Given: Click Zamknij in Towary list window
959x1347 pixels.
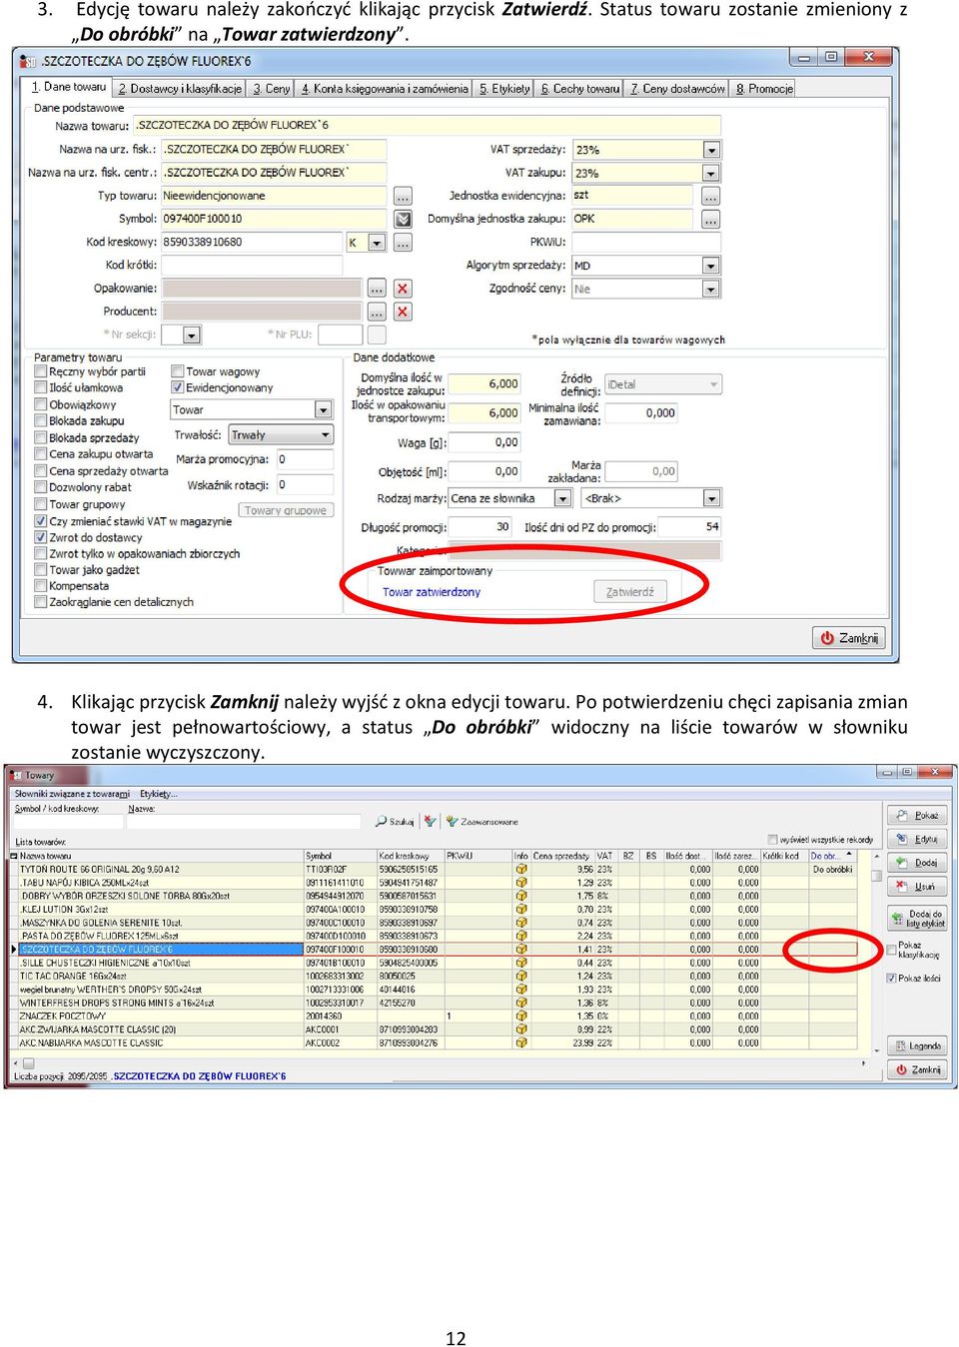Looking at the screenshot, I should (x=917, y=1069).
